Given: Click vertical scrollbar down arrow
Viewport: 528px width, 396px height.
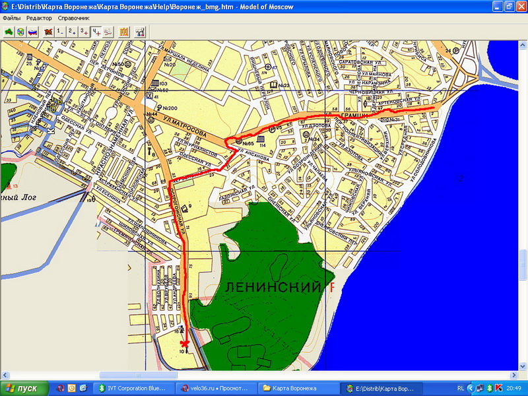Looking at the screenshot, I should (x=523, y=366).
